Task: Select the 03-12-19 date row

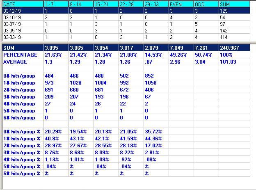Action: 126,11
